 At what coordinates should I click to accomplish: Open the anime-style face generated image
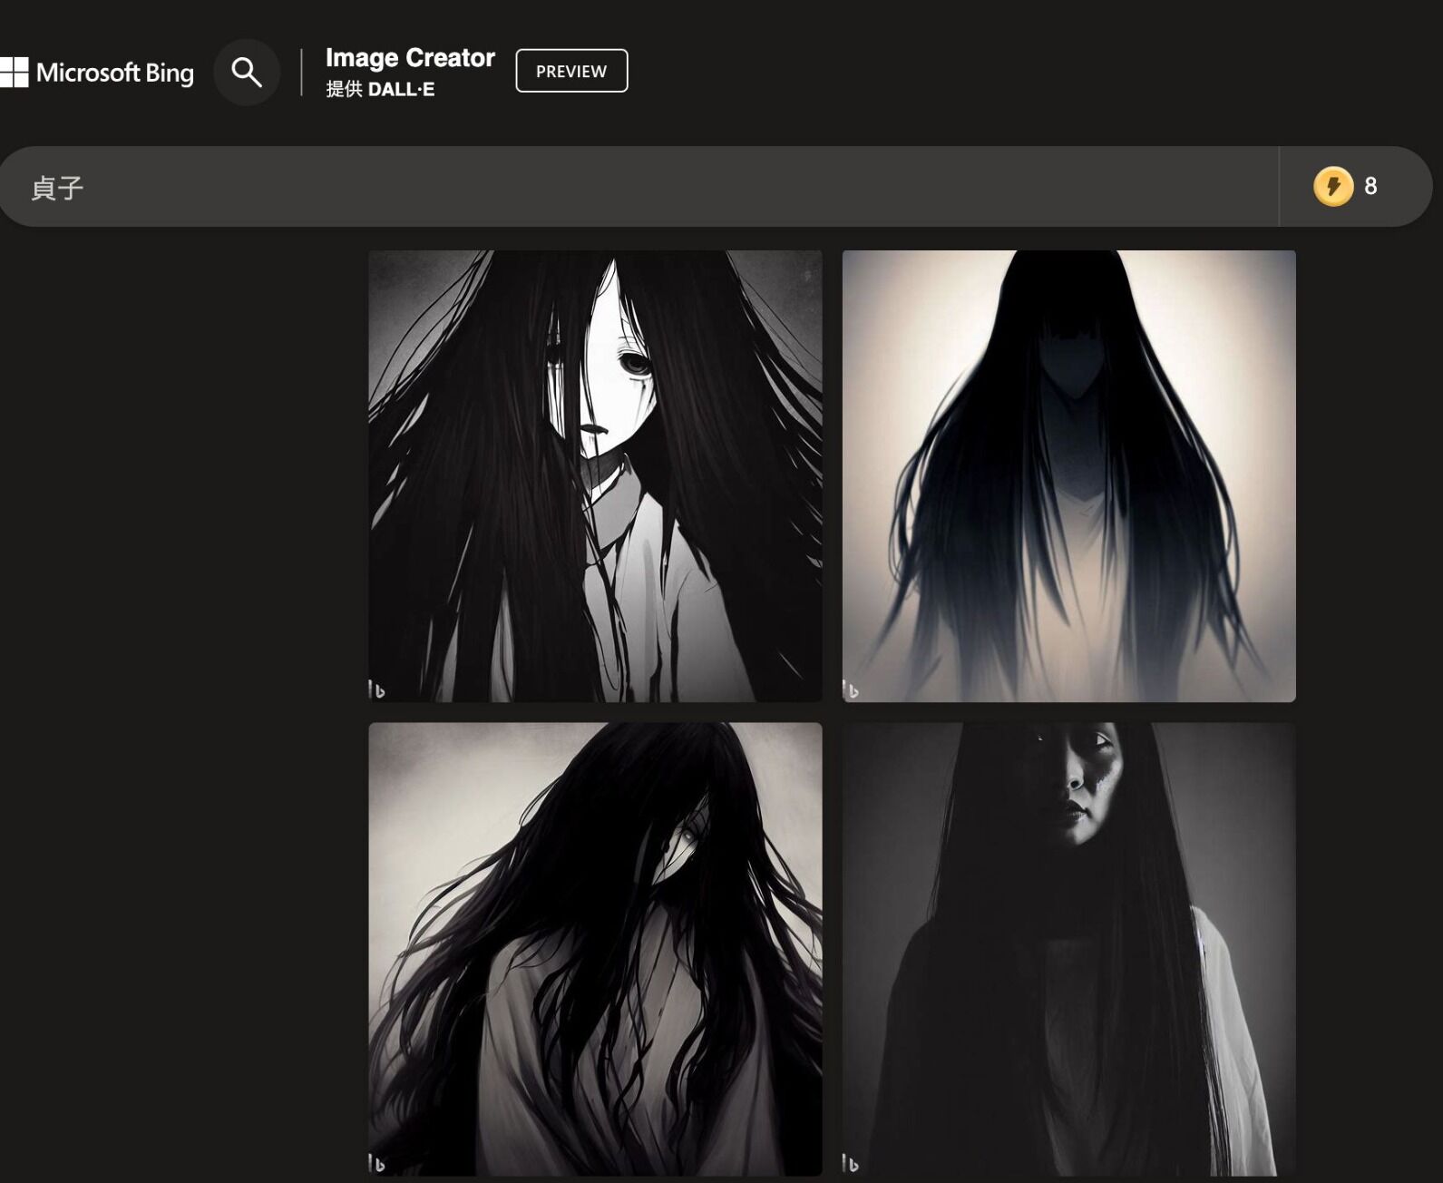pos(595,476)
